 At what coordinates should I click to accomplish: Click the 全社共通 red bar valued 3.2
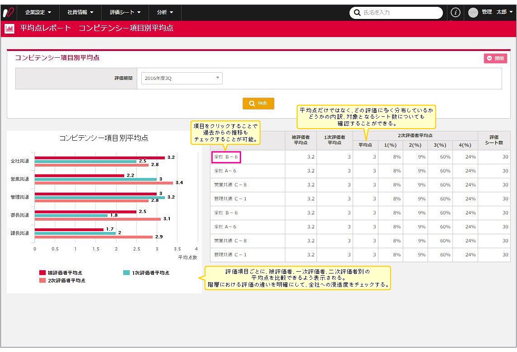[x=100, y=157]
